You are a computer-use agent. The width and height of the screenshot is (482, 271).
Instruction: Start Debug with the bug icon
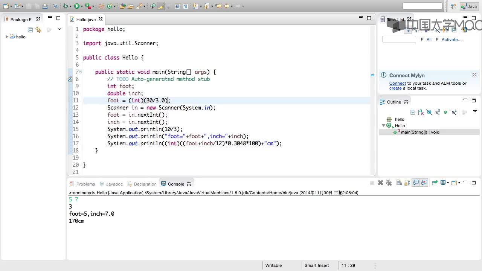[x=66, y=6]
